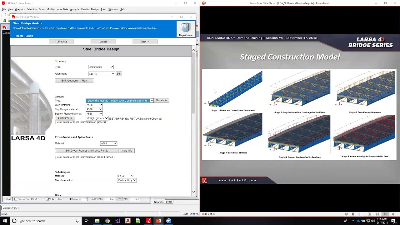Click the Import link
The width and height of the screenshot is (400, 225).
click(19, 36)
